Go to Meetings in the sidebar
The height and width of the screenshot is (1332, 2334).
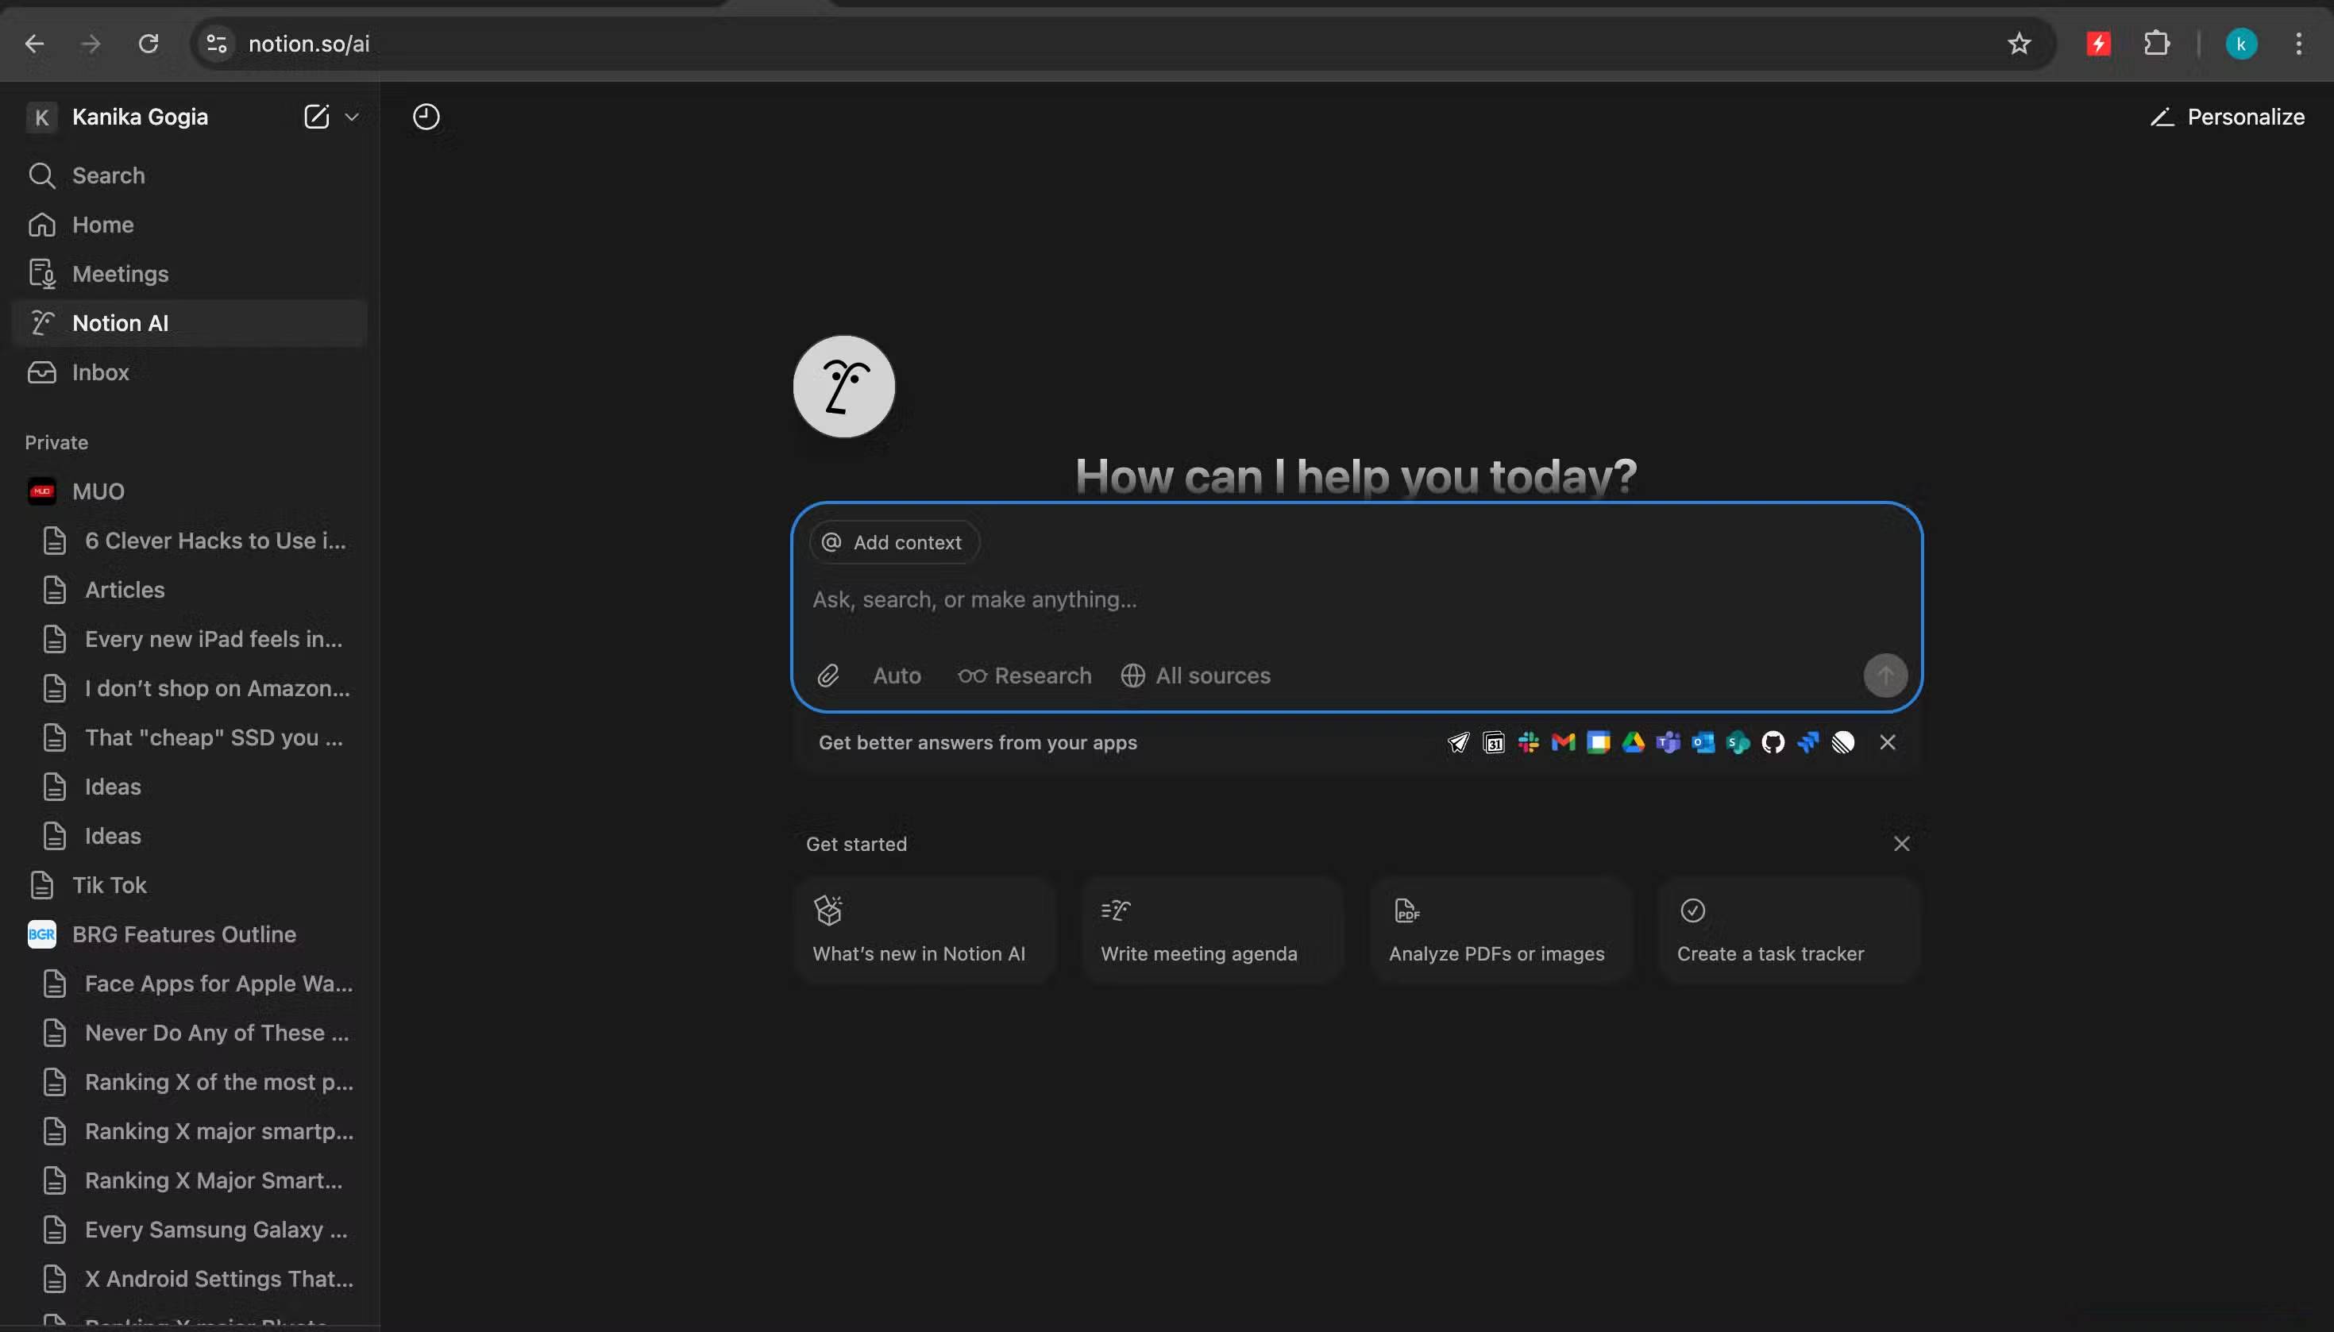tap(120, 274)
